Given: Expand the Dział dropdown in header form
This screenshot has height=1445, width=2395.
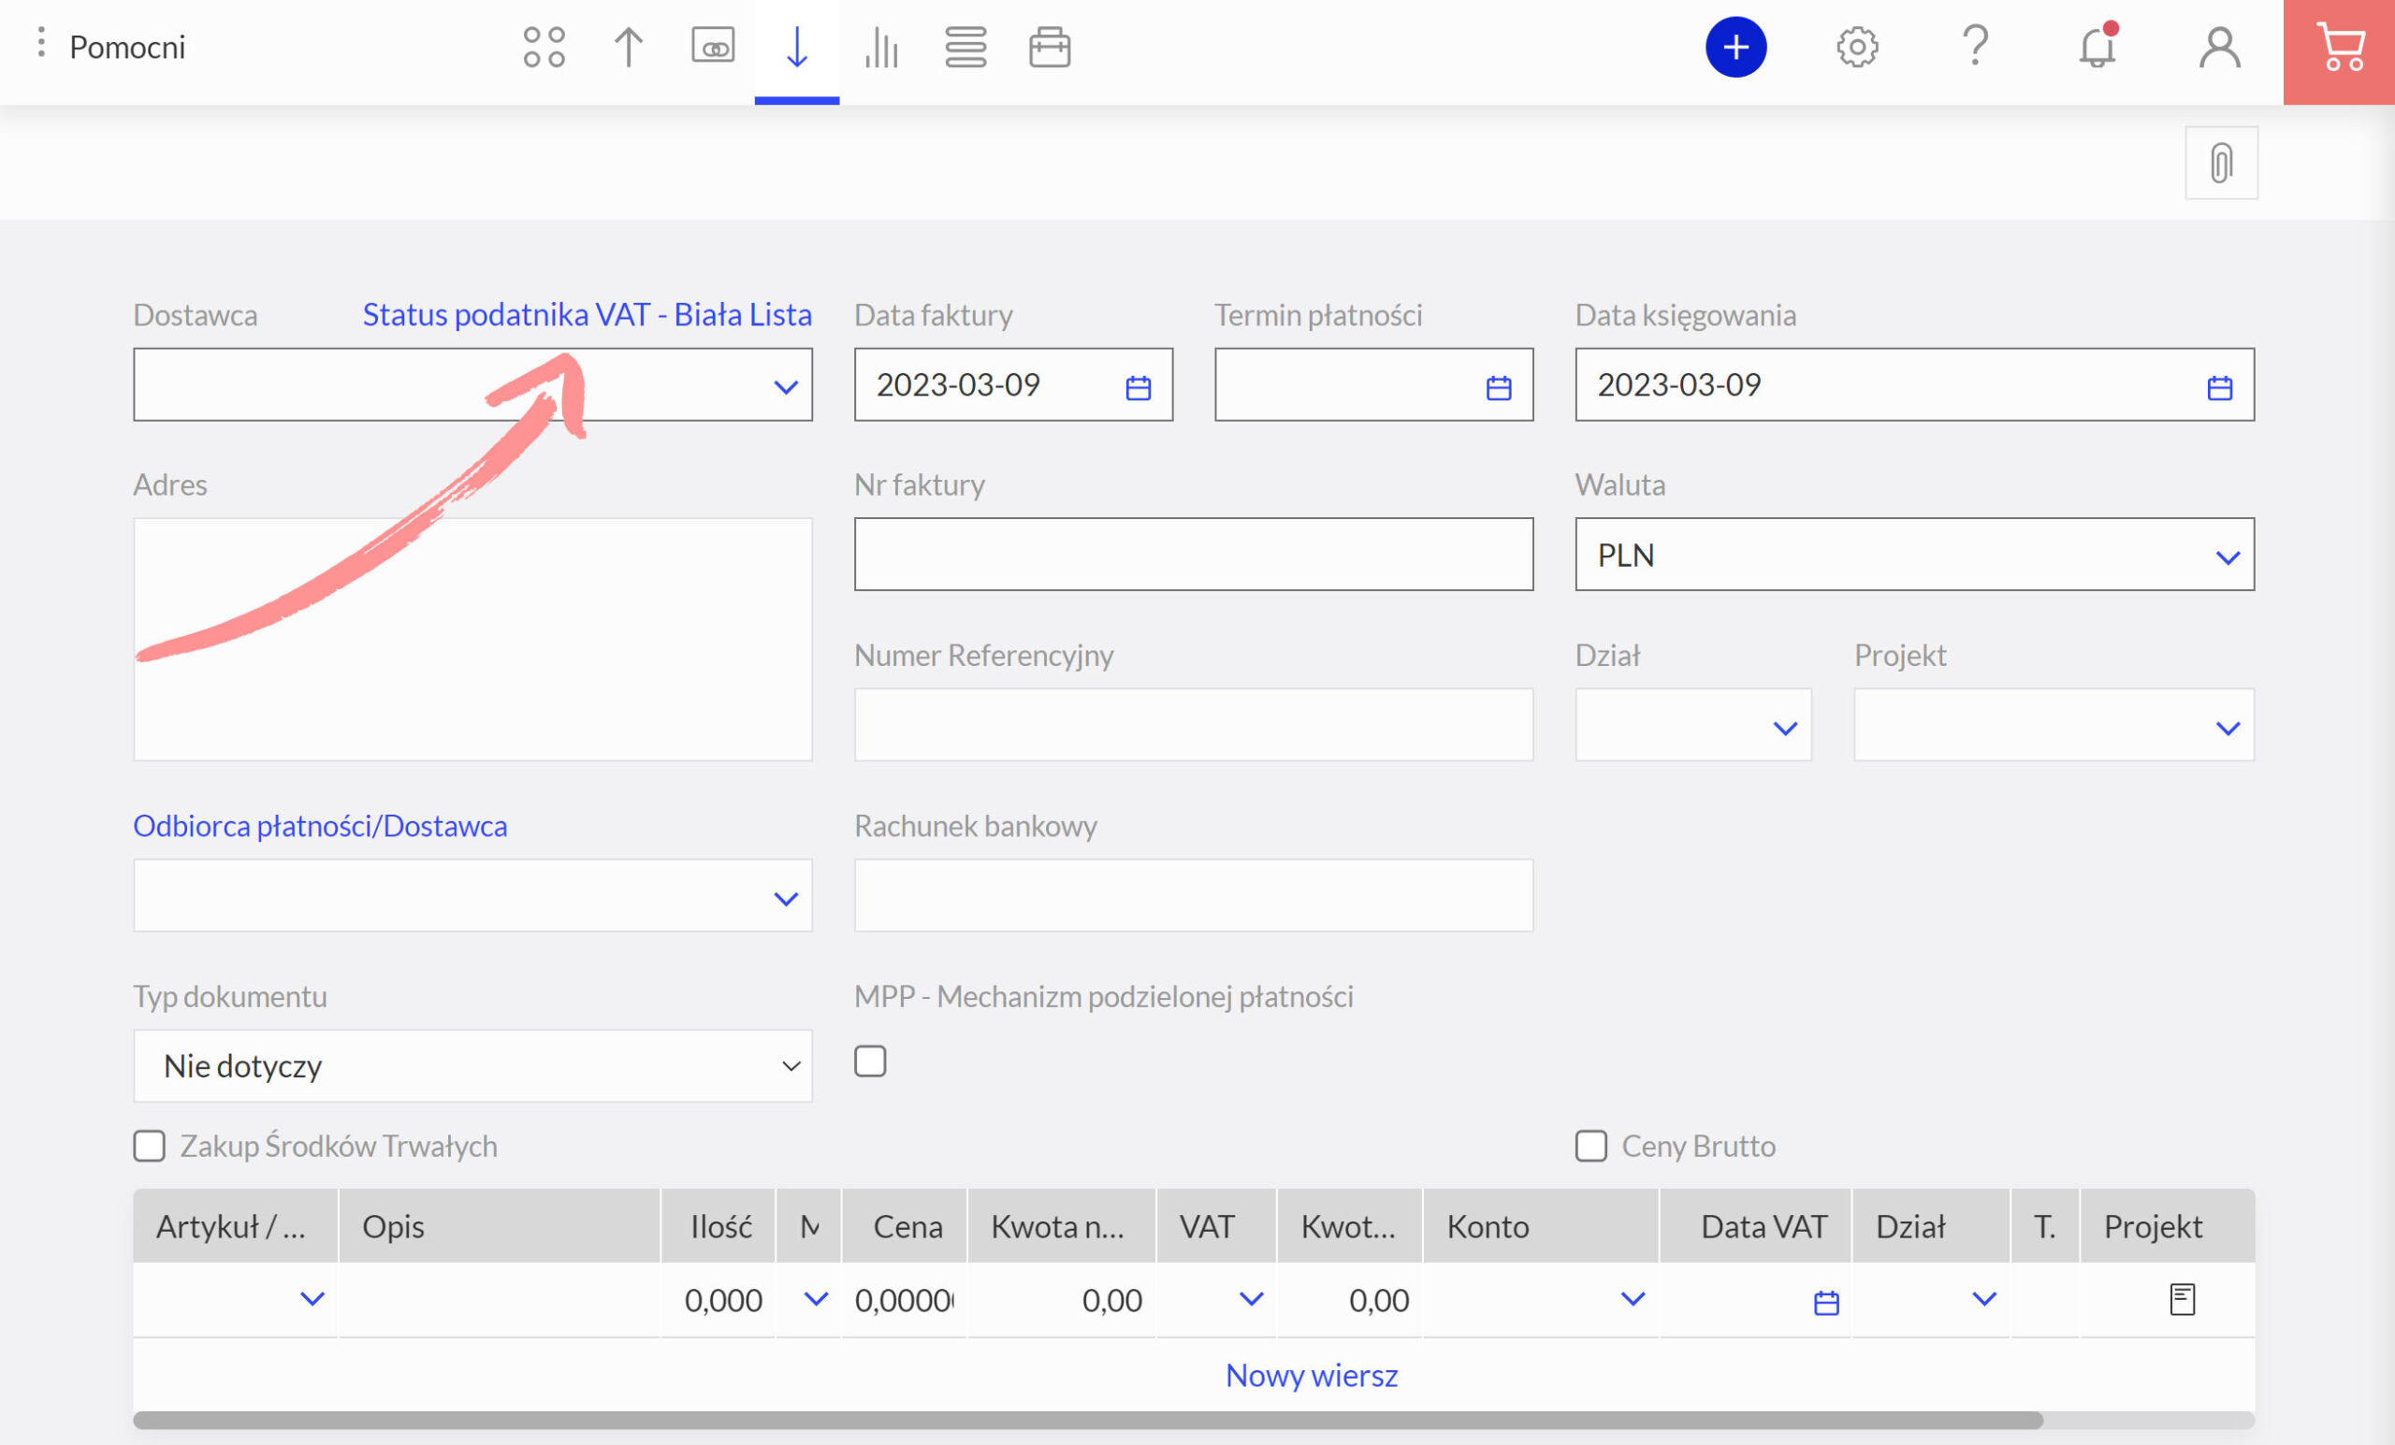Looking at the screenshot, I should coord(1785,728).
